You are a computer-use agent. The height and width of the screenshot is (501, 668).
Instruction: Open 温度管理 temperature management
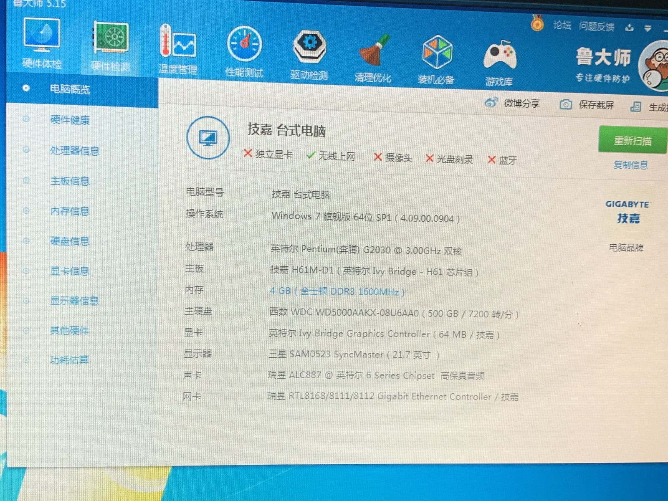coord(177,49)
